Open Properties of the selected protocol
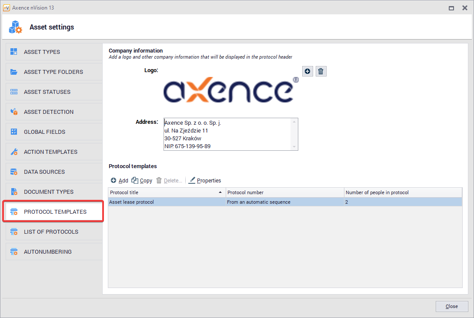This screenshot has height=318, width=474. [205, 181]
